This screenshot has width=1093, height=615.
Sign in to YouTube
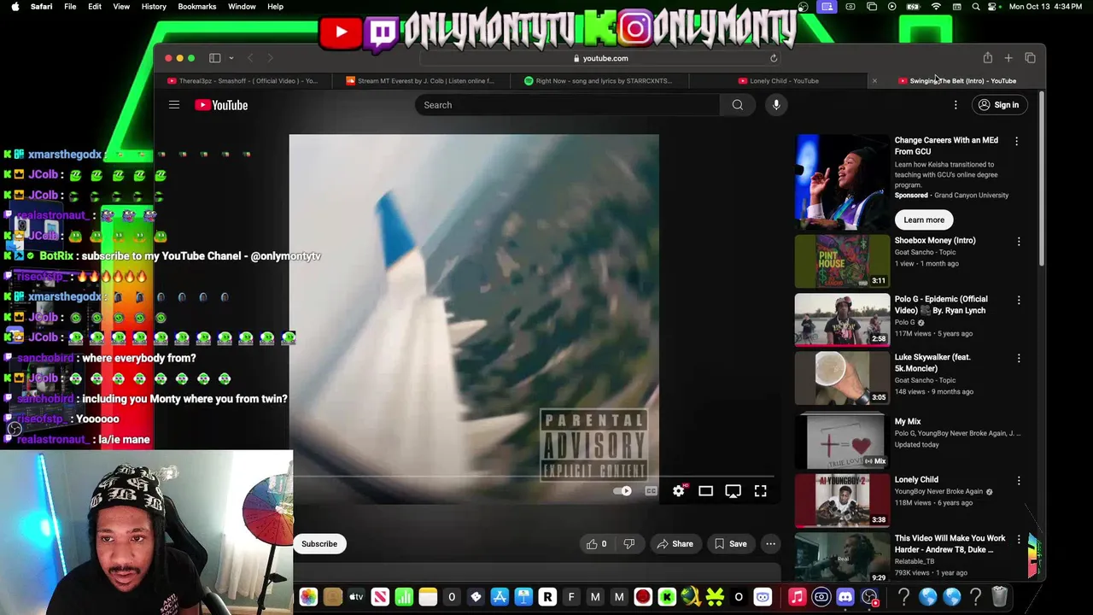tap(998, 105)
